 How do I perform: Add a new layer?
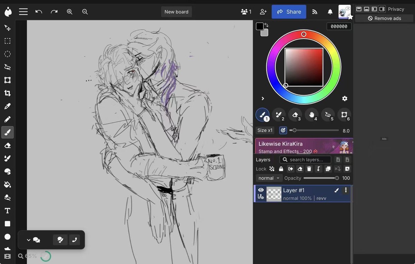347,169
